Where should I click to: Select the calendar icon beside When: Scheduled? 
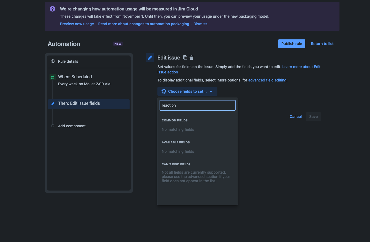[x=53, y=77]
